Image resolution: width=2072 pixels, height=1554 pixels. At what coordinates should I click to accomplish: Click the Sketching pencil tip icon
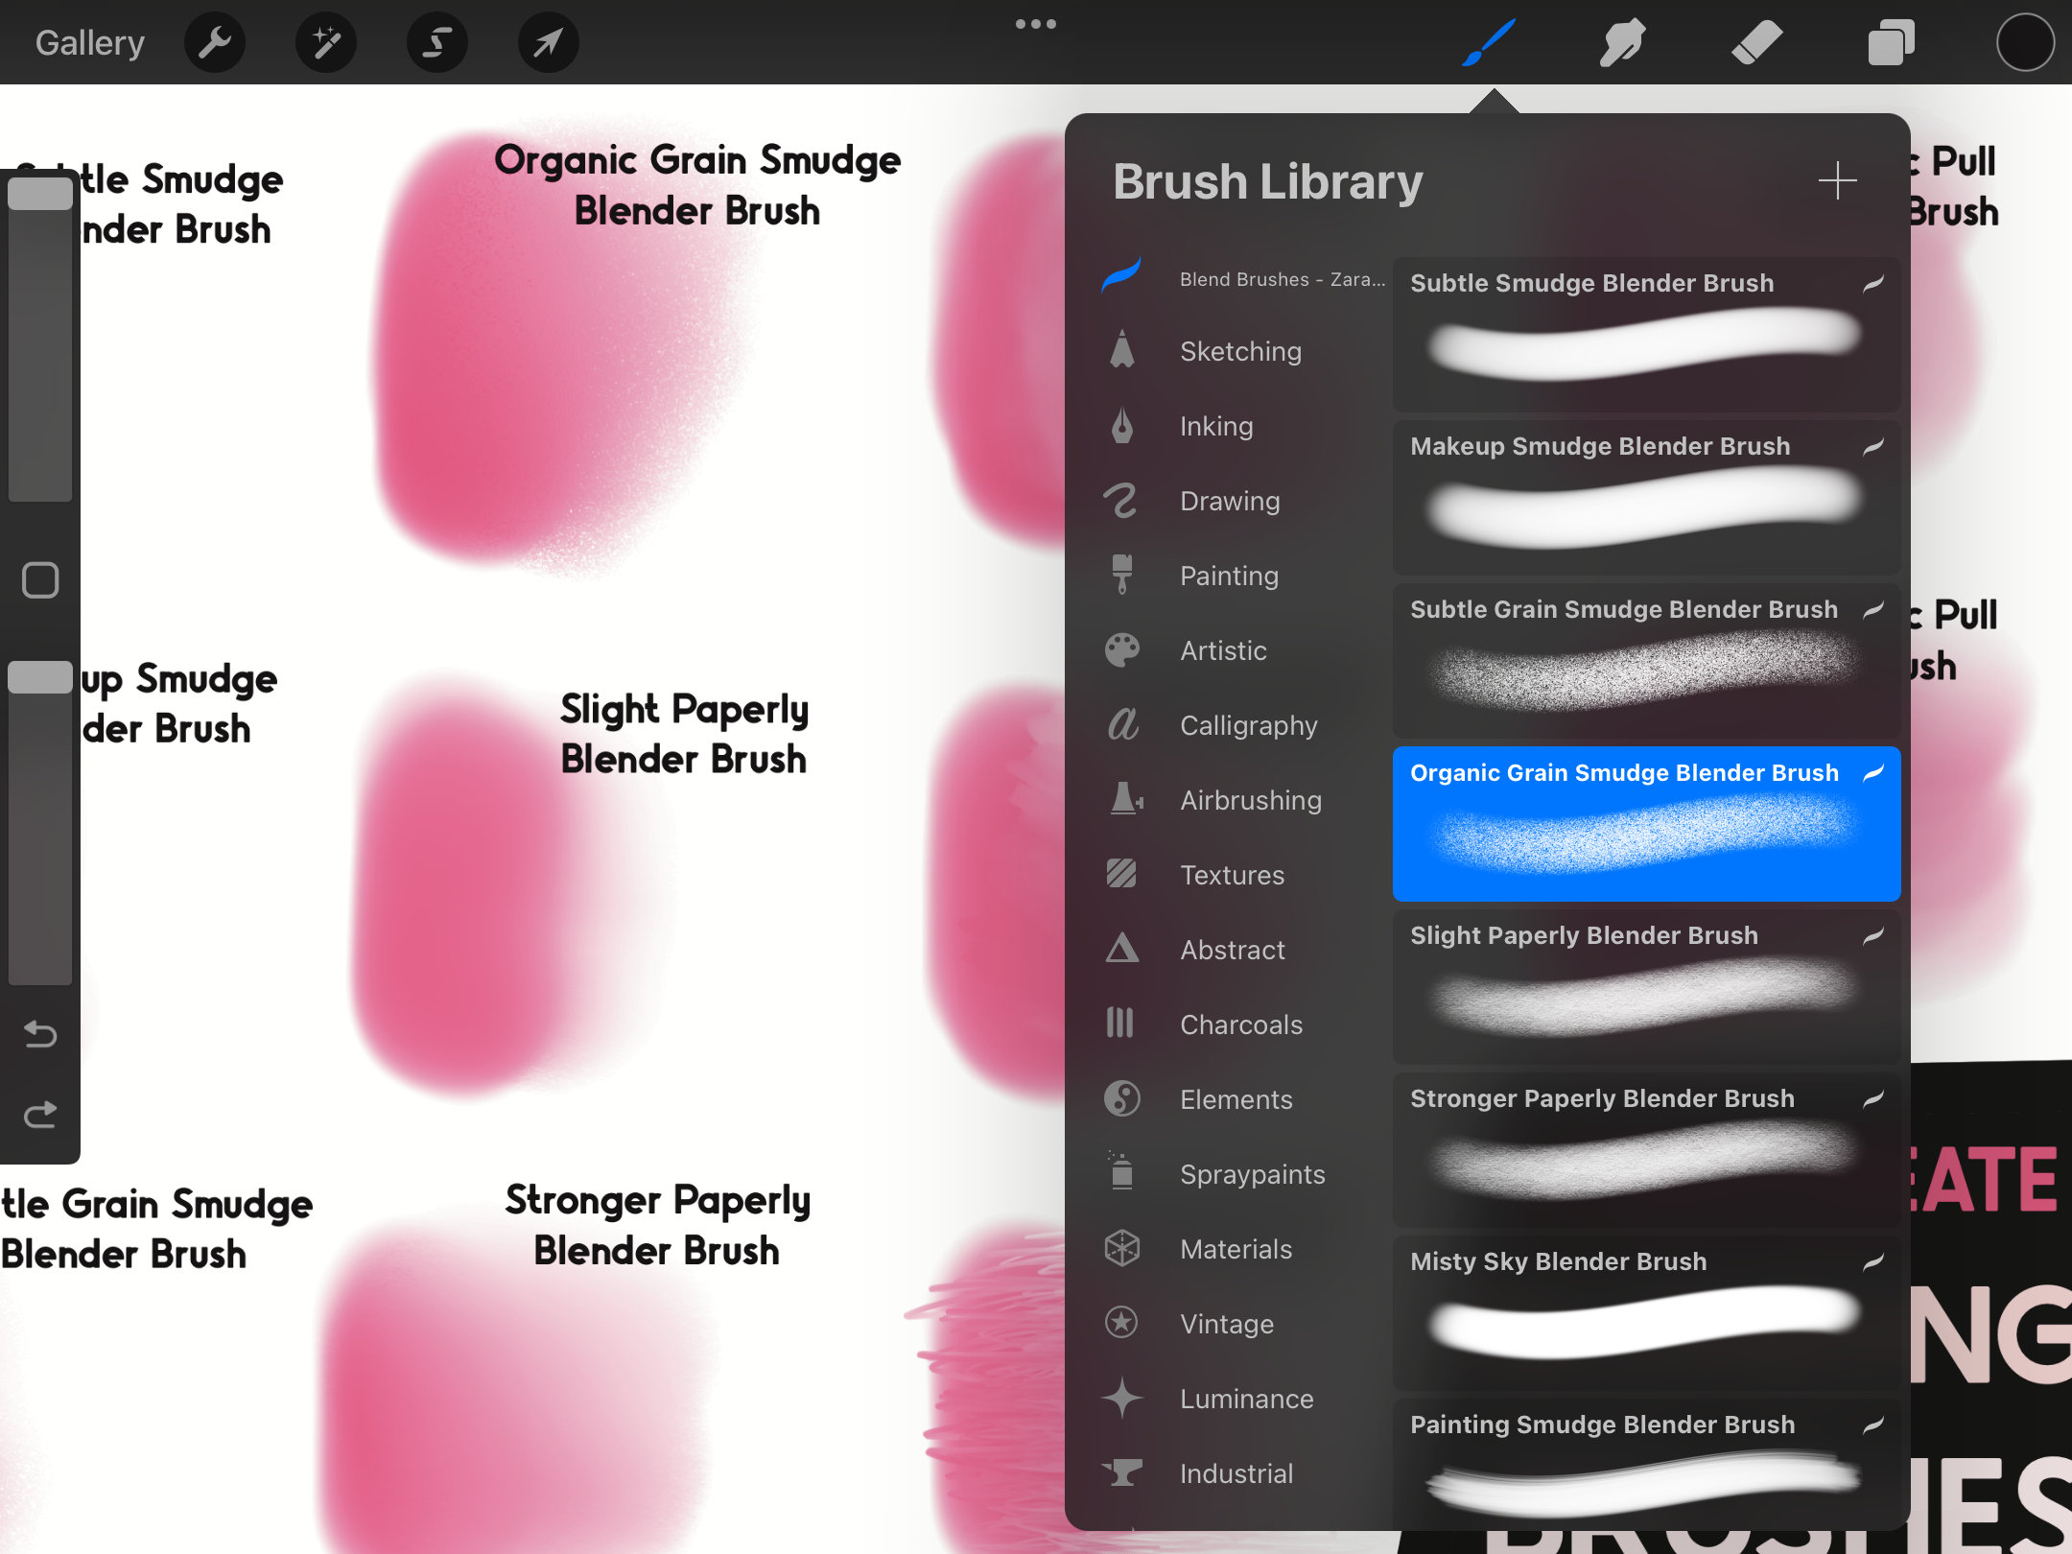[x=1121, y=349]
